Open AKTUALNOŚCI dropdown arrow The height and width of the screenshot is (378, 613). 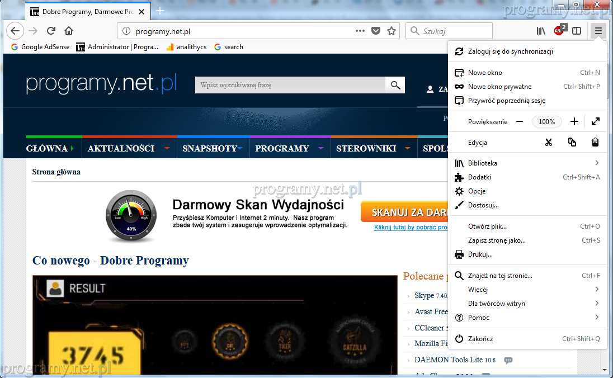tap(167, 148)
